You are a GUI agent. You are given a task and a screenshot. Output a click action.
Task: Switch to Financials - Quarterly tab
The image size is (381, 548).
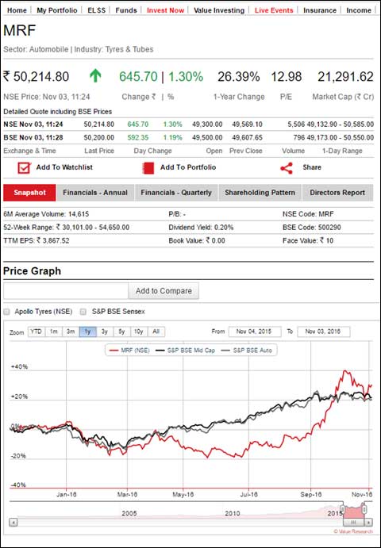coord(176,193)
